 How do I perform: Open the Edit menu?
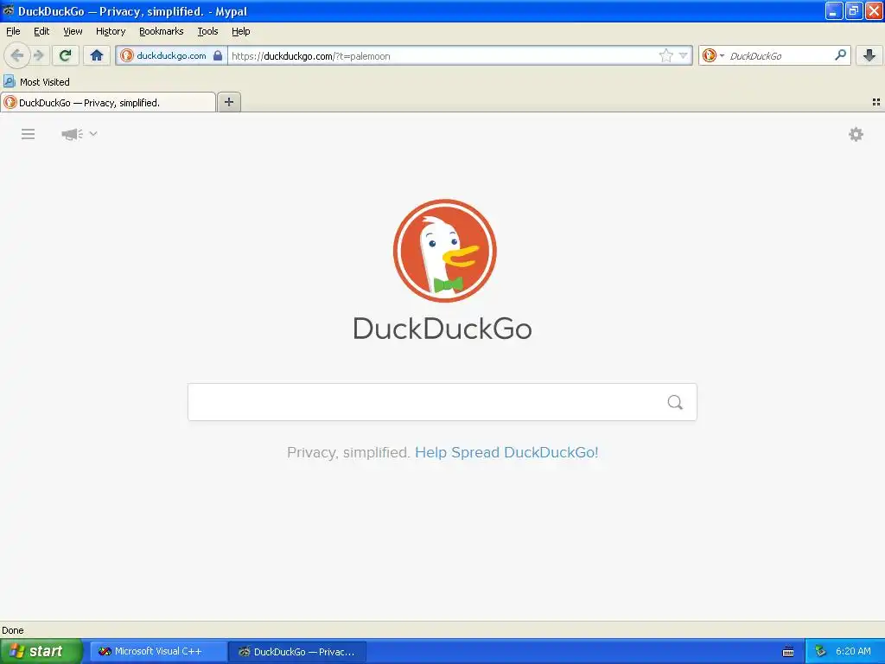(41, 31)
